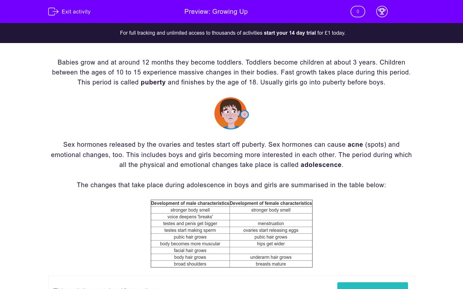The width and height of the screenshot is (463, 289).
Task: Click the bold word acne
Action: (355, 144)
